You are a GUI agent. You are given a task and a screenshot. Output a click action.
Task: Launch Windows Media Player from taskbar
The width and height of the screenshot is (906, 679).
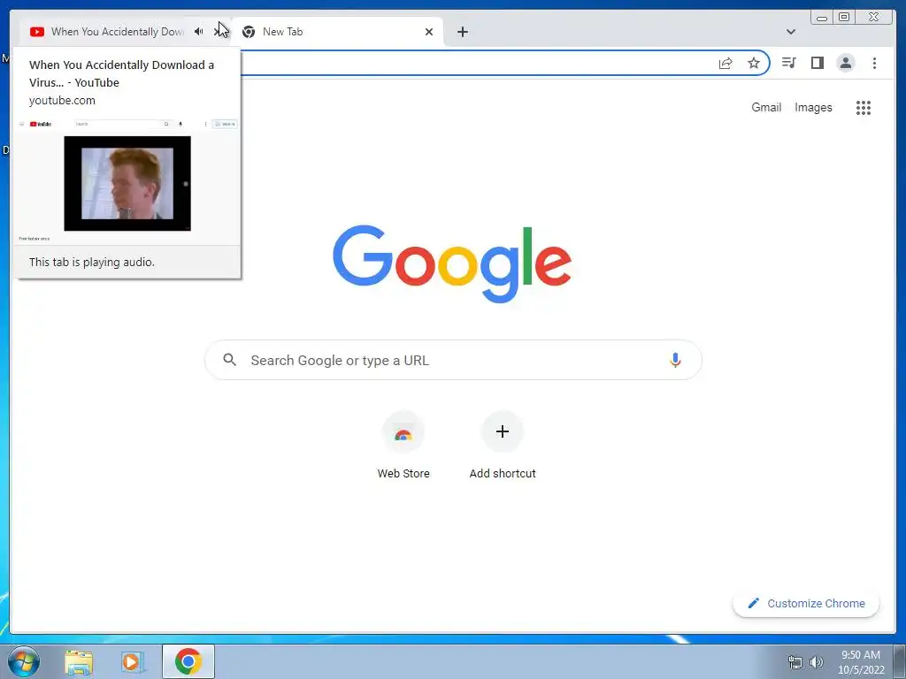[132, 662]
